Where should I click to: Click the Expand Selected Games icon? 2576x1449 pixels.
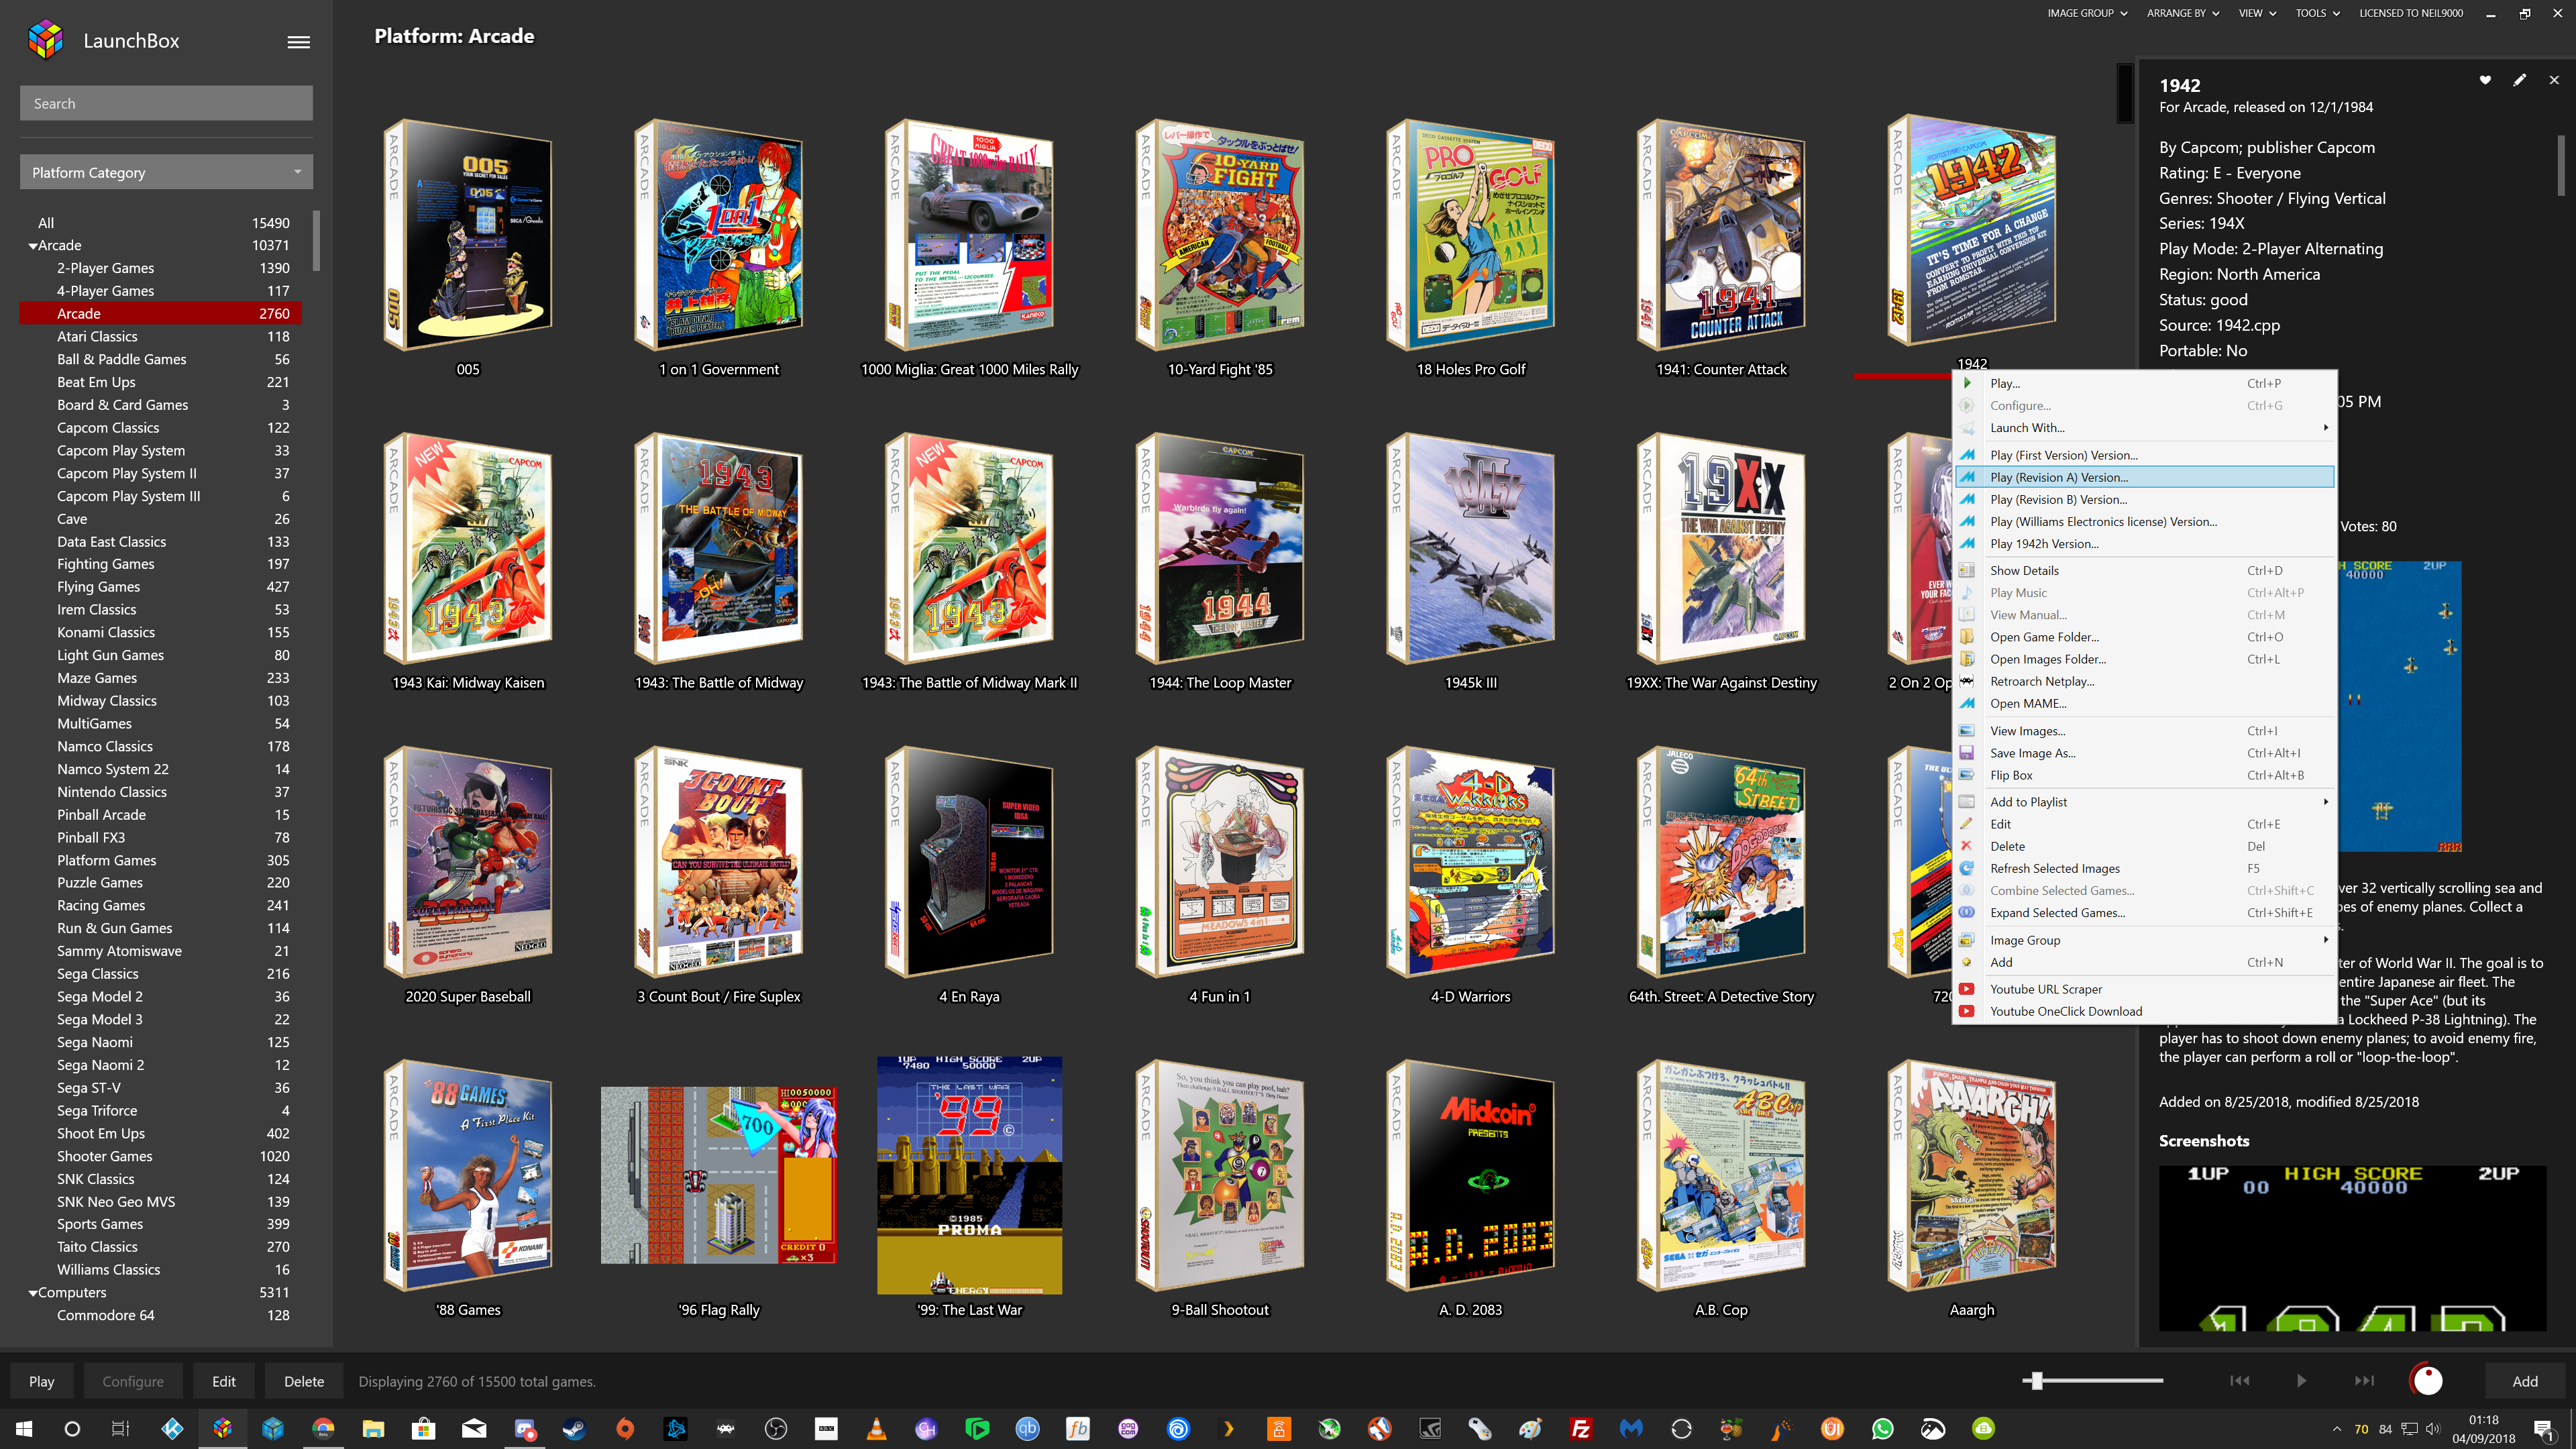point(1966,912)
